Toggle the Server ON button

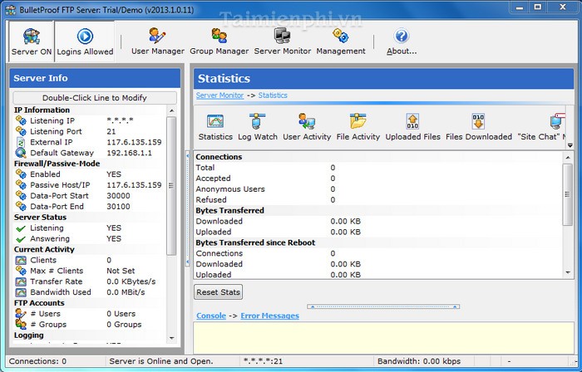[32, 42]
